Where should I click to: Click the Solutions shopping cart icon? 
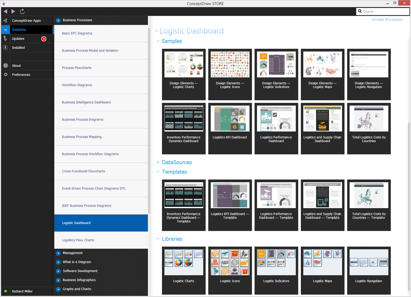[x=5, y=30]
